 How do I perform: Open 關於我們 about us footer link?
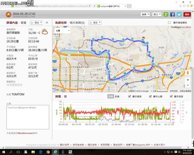64,145
